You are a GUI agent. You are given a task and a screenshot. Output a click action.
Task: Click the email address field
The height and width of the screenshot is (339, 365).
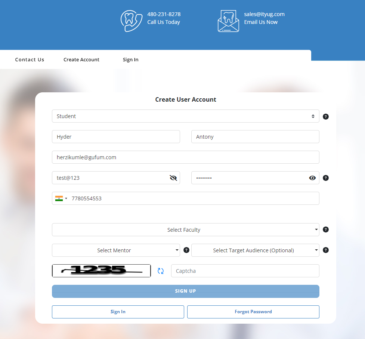pyautogui.click(x=185, y=157)
